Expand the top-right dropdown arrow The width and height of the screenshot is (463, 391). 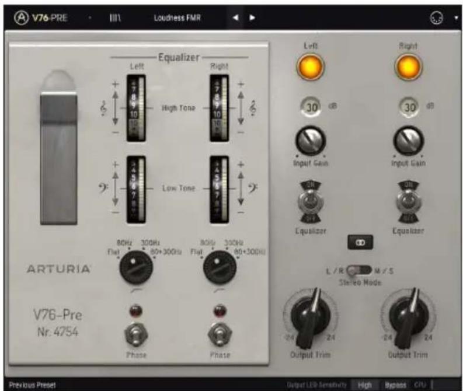coord(456,18)
